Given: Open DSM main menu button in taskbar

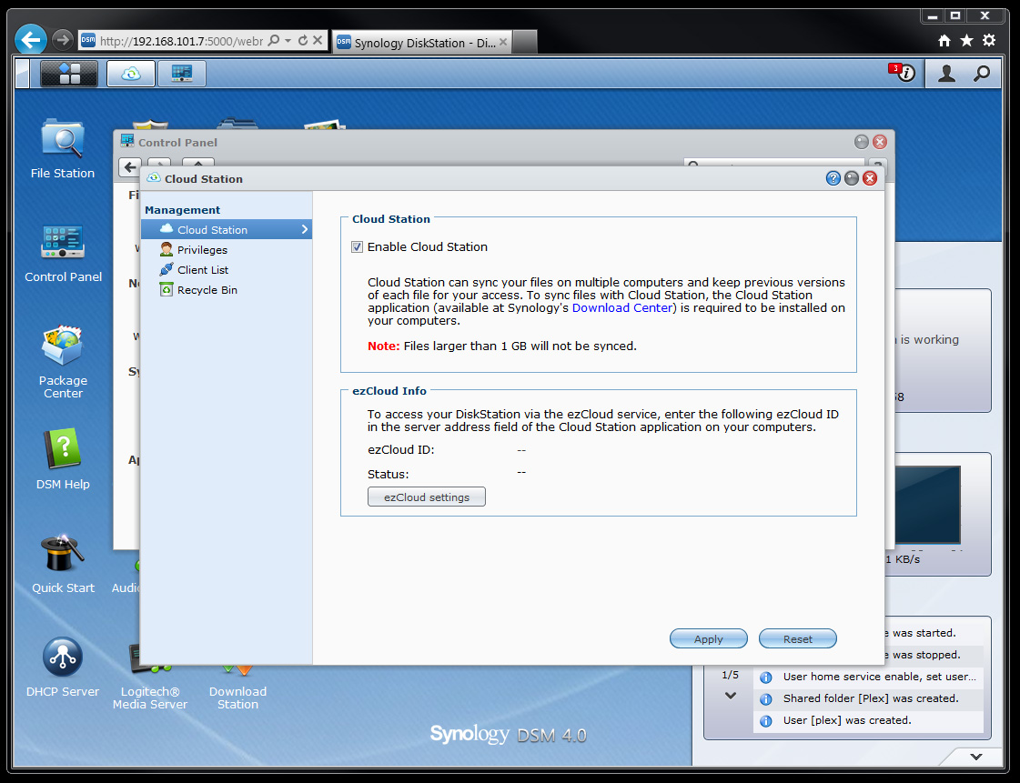Looking at the screenshot, I should 69,74.
